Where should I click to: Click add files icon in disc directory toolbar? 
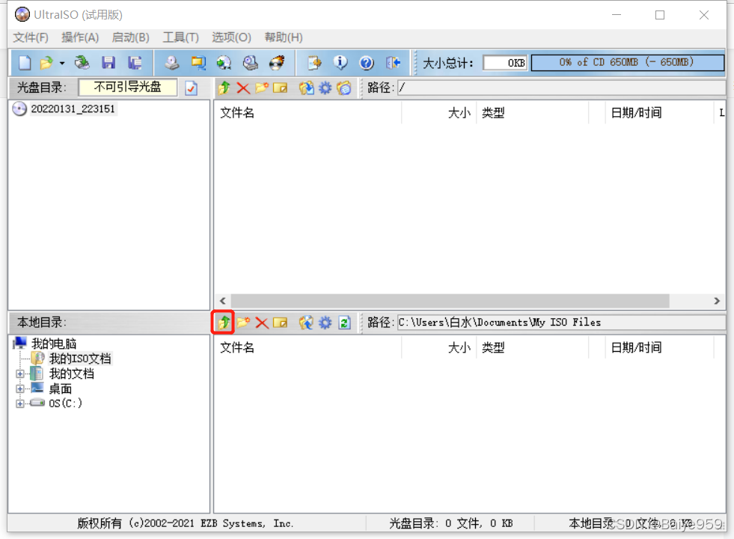pyautogui.click(x=306, y=88)
